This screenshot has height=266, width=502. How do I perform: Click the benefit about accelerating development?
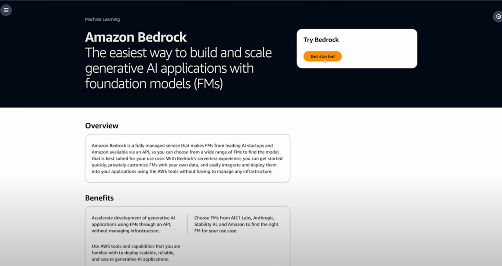pyautogui.click(x=133, y=224)
